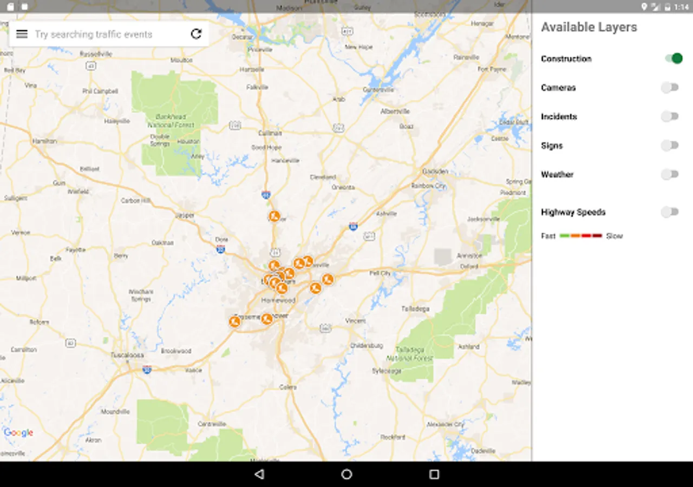Screen dimensions: 693x487
Task: Click the Available Layers heading
Action: pyautogui.click(x=589, y=27)
